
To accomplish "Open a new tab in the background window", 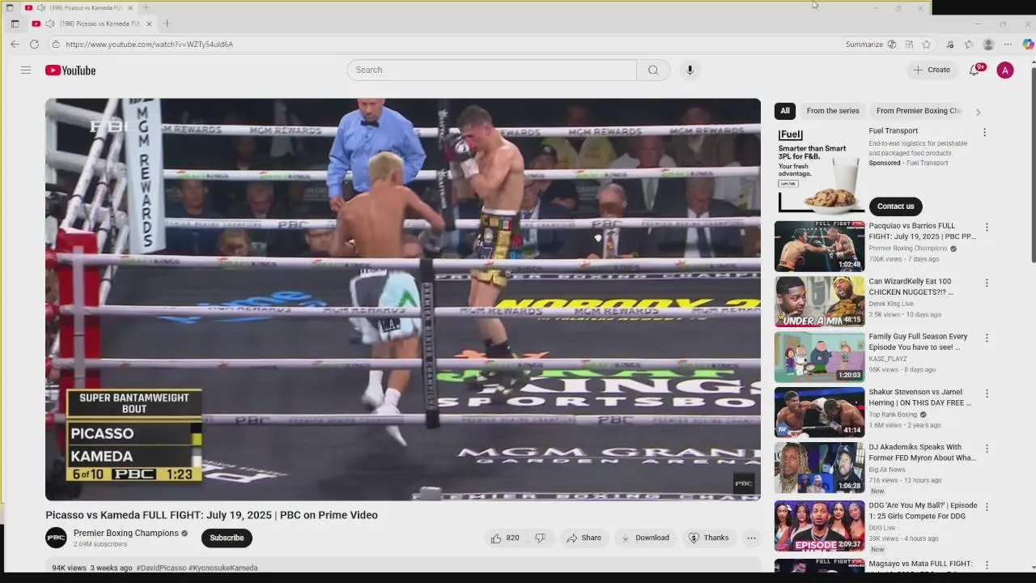I will pyautogui.click(x=146, y=7).
